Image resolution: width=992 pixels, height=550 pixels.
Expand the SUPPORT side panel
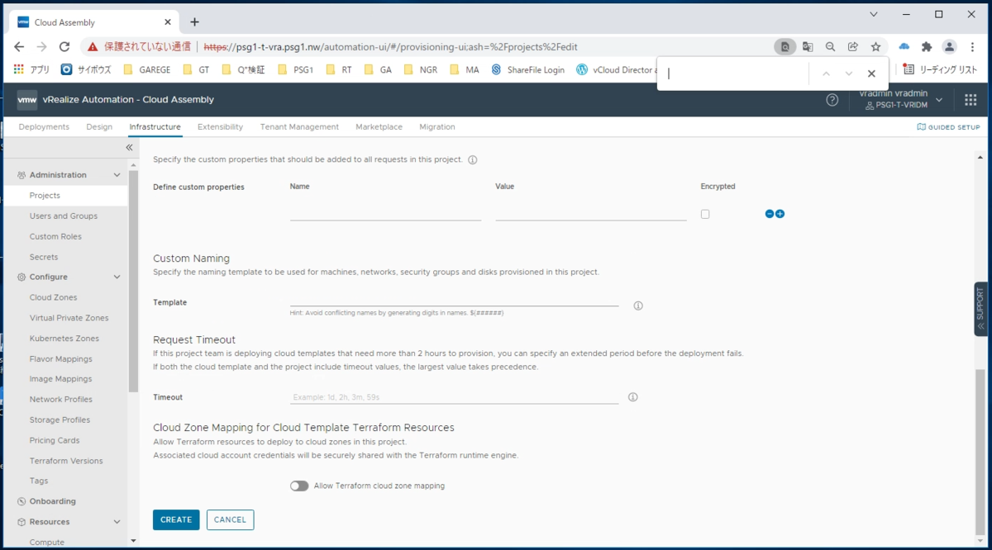pyautogui.click(x=981, y=309)
